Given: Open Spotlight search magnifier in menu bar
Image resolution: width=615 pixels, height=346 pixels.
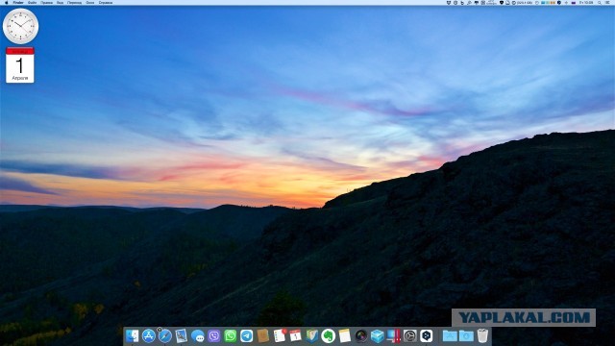Looking at the screenshot, I should coord(600,2).
